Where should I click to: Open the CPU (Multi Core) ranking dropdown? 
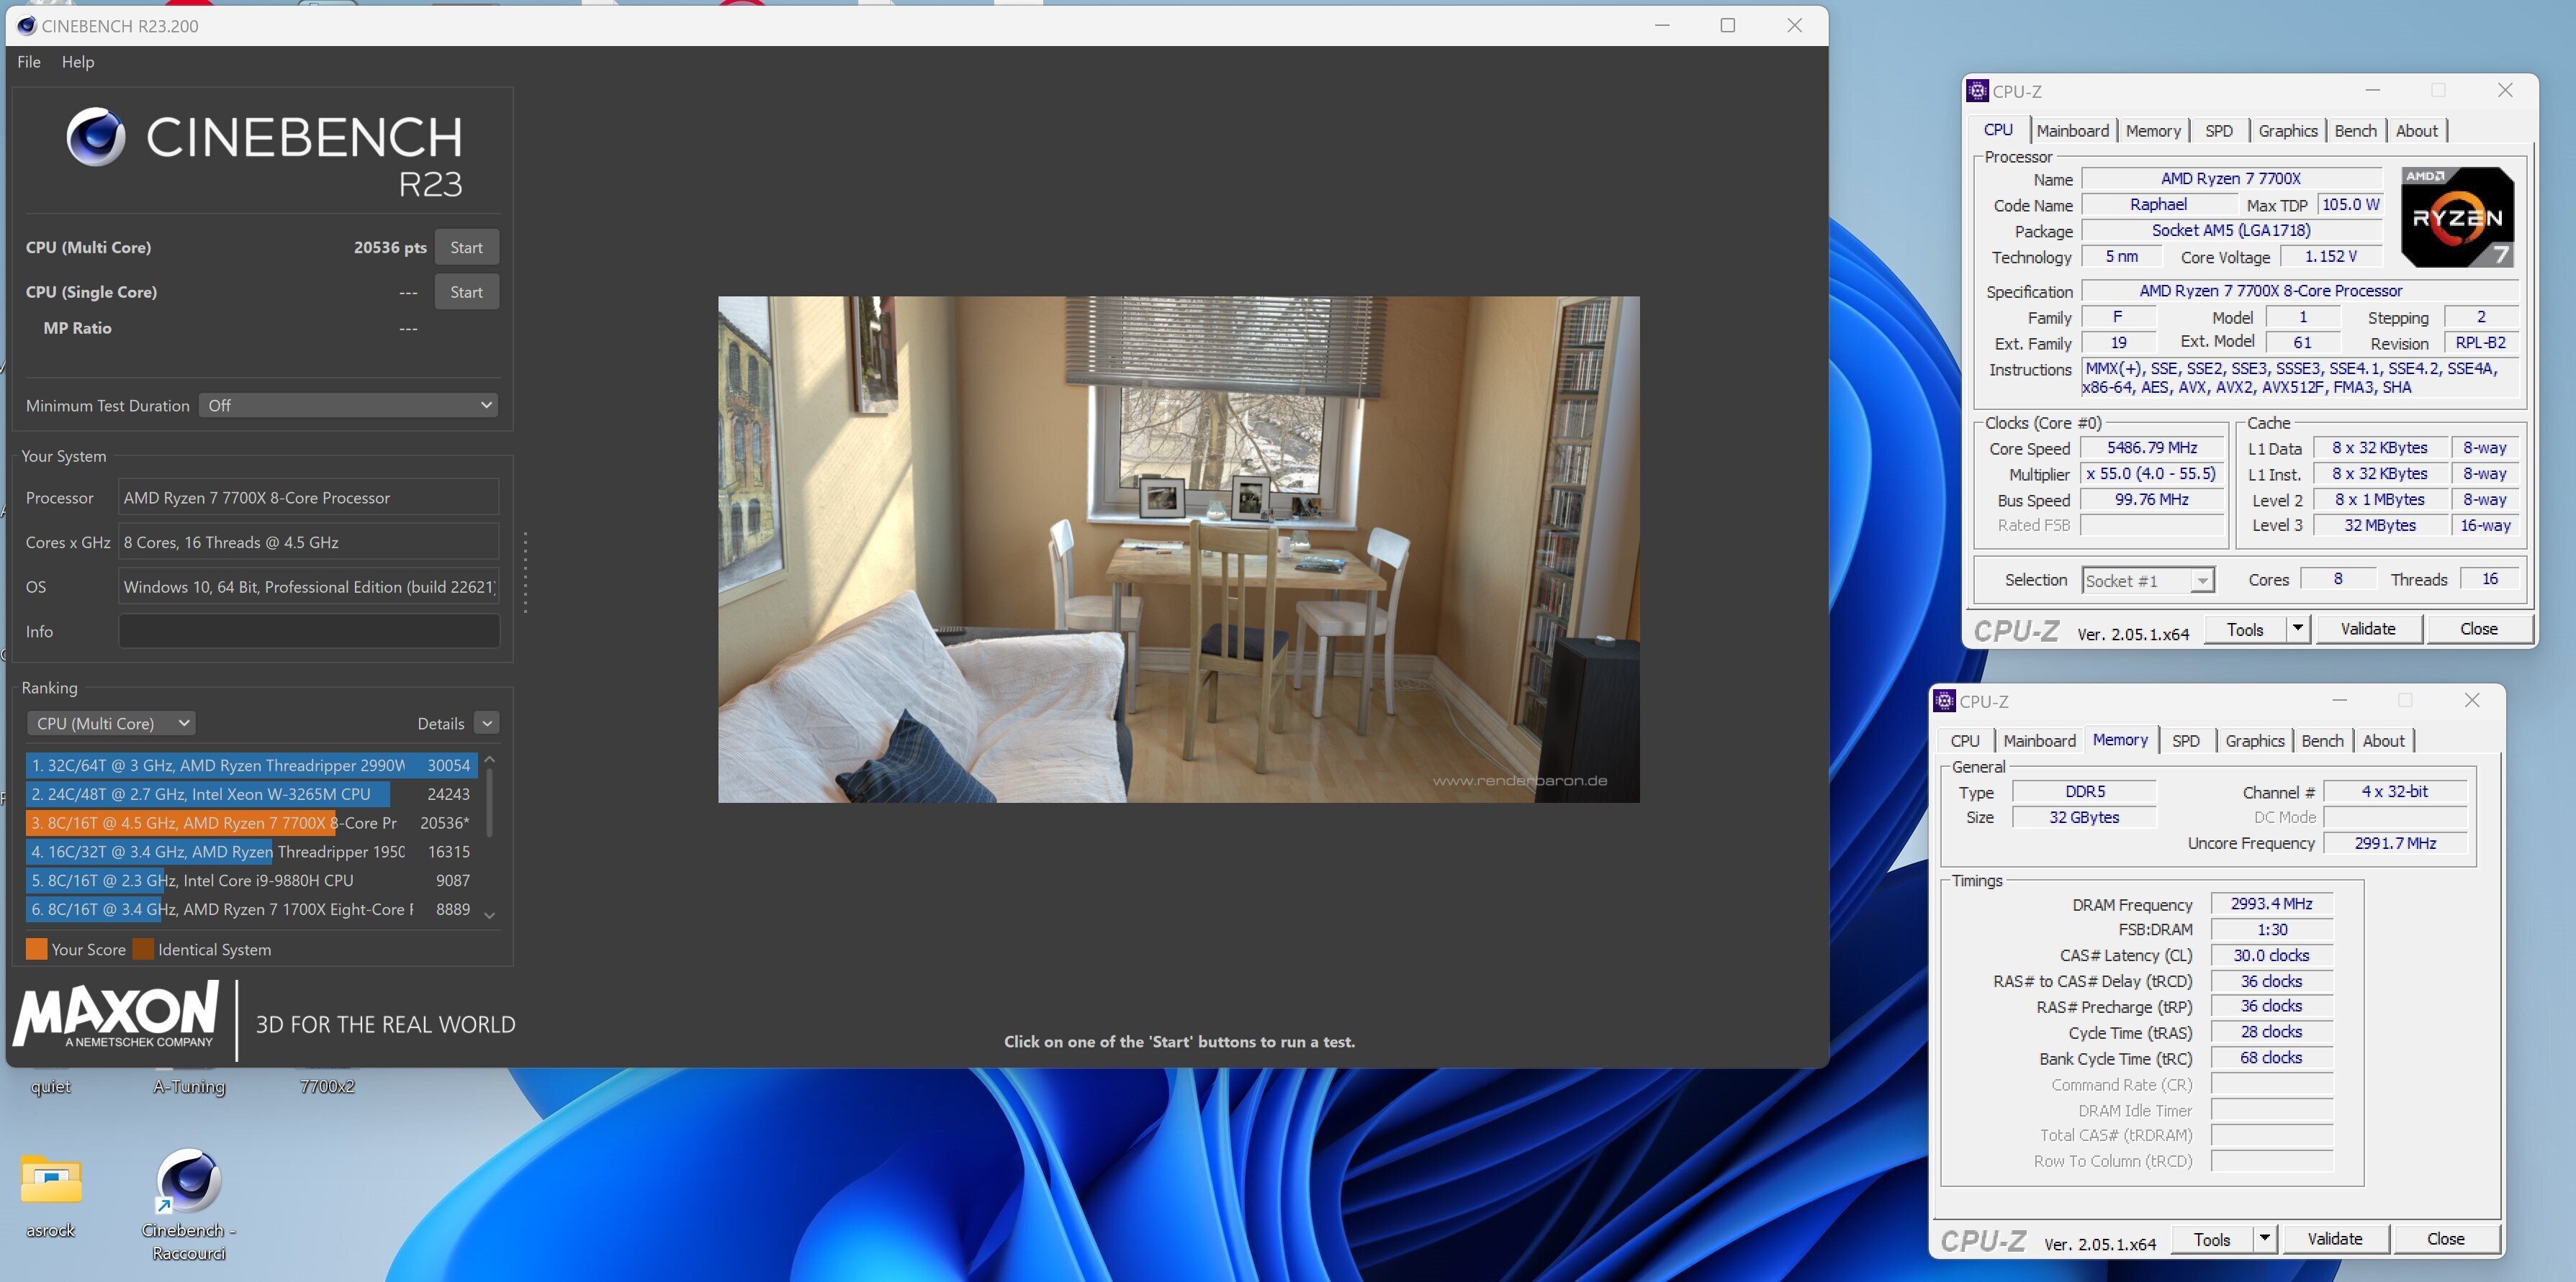click(x=111, y=724)
